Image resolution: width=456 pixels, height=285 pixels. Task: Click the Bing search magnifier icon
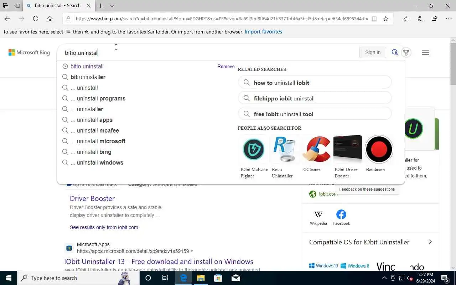395,52
